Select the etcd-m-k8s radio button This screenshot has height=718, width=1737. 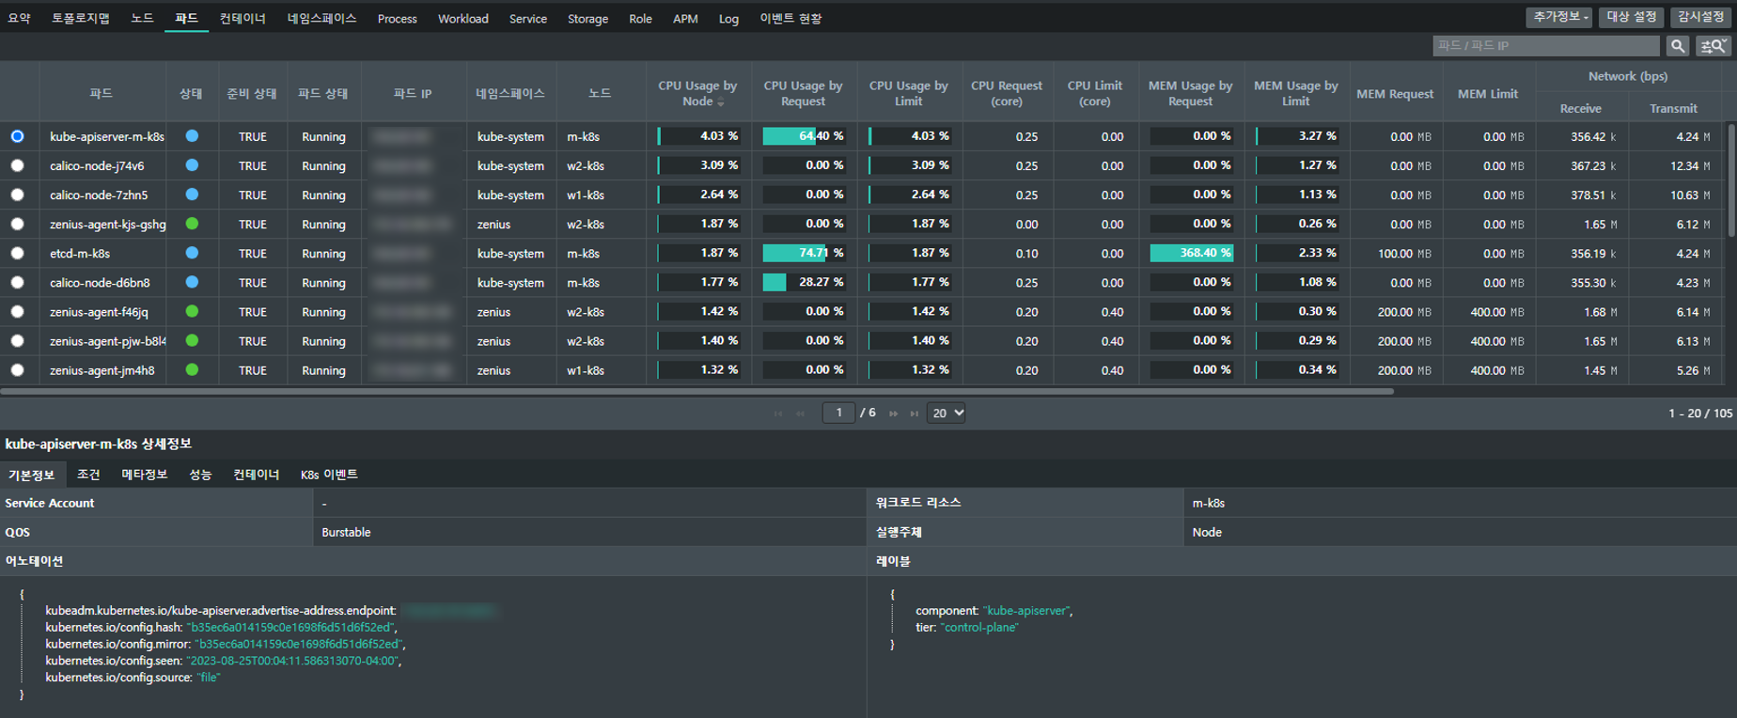[17, 253]
